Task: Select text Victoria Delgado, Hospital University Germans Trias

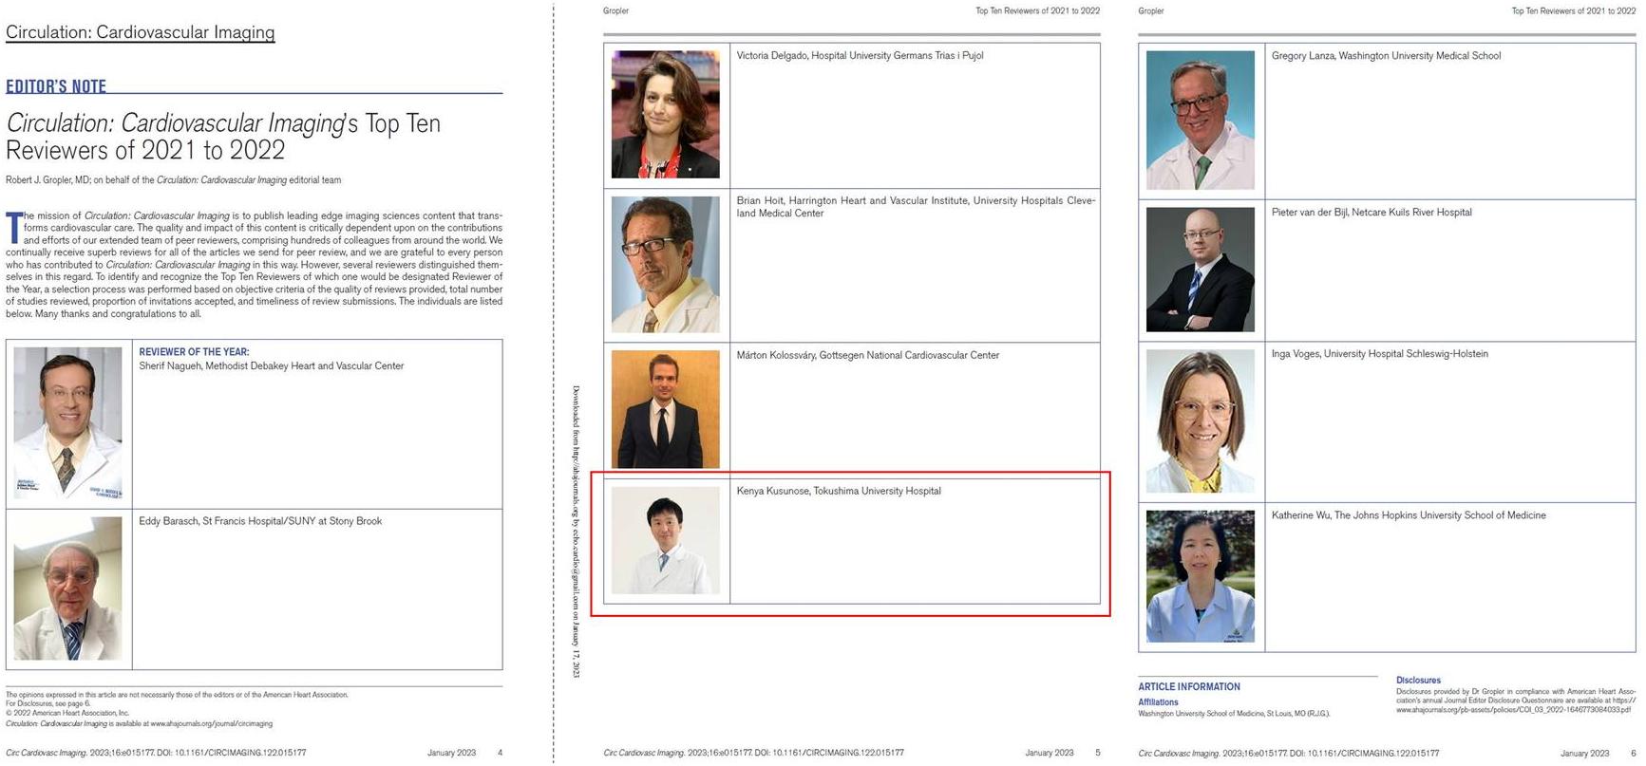Action: (x=860, y=56)
